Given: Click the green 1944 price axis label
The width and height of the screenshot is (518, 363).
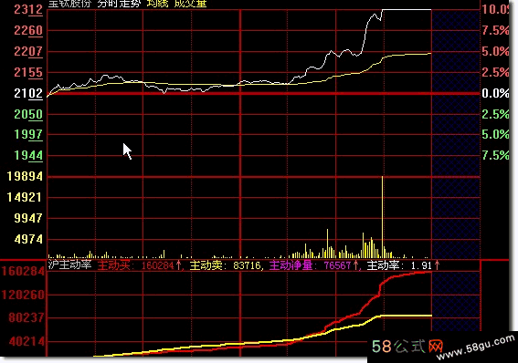Looking at the screenshot, I should 28,155.
